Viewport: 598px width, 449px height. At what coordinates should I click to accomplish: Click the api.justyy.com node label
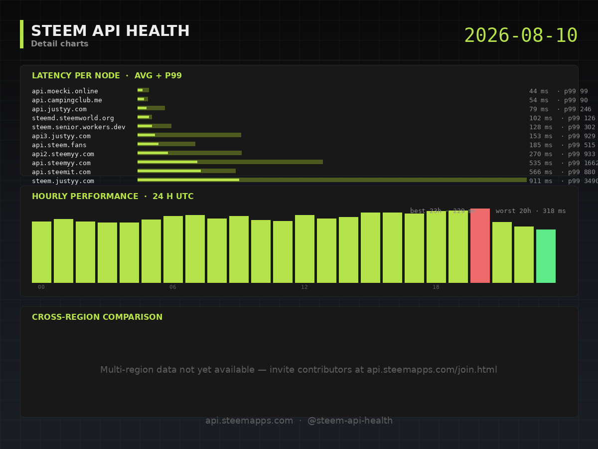[x=59, y=109]
